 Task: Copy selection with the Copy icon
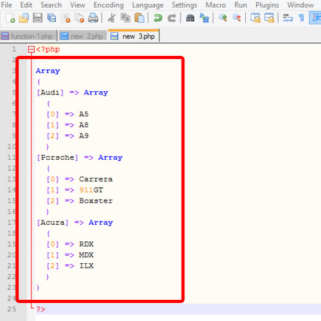[x=125, y=18]
